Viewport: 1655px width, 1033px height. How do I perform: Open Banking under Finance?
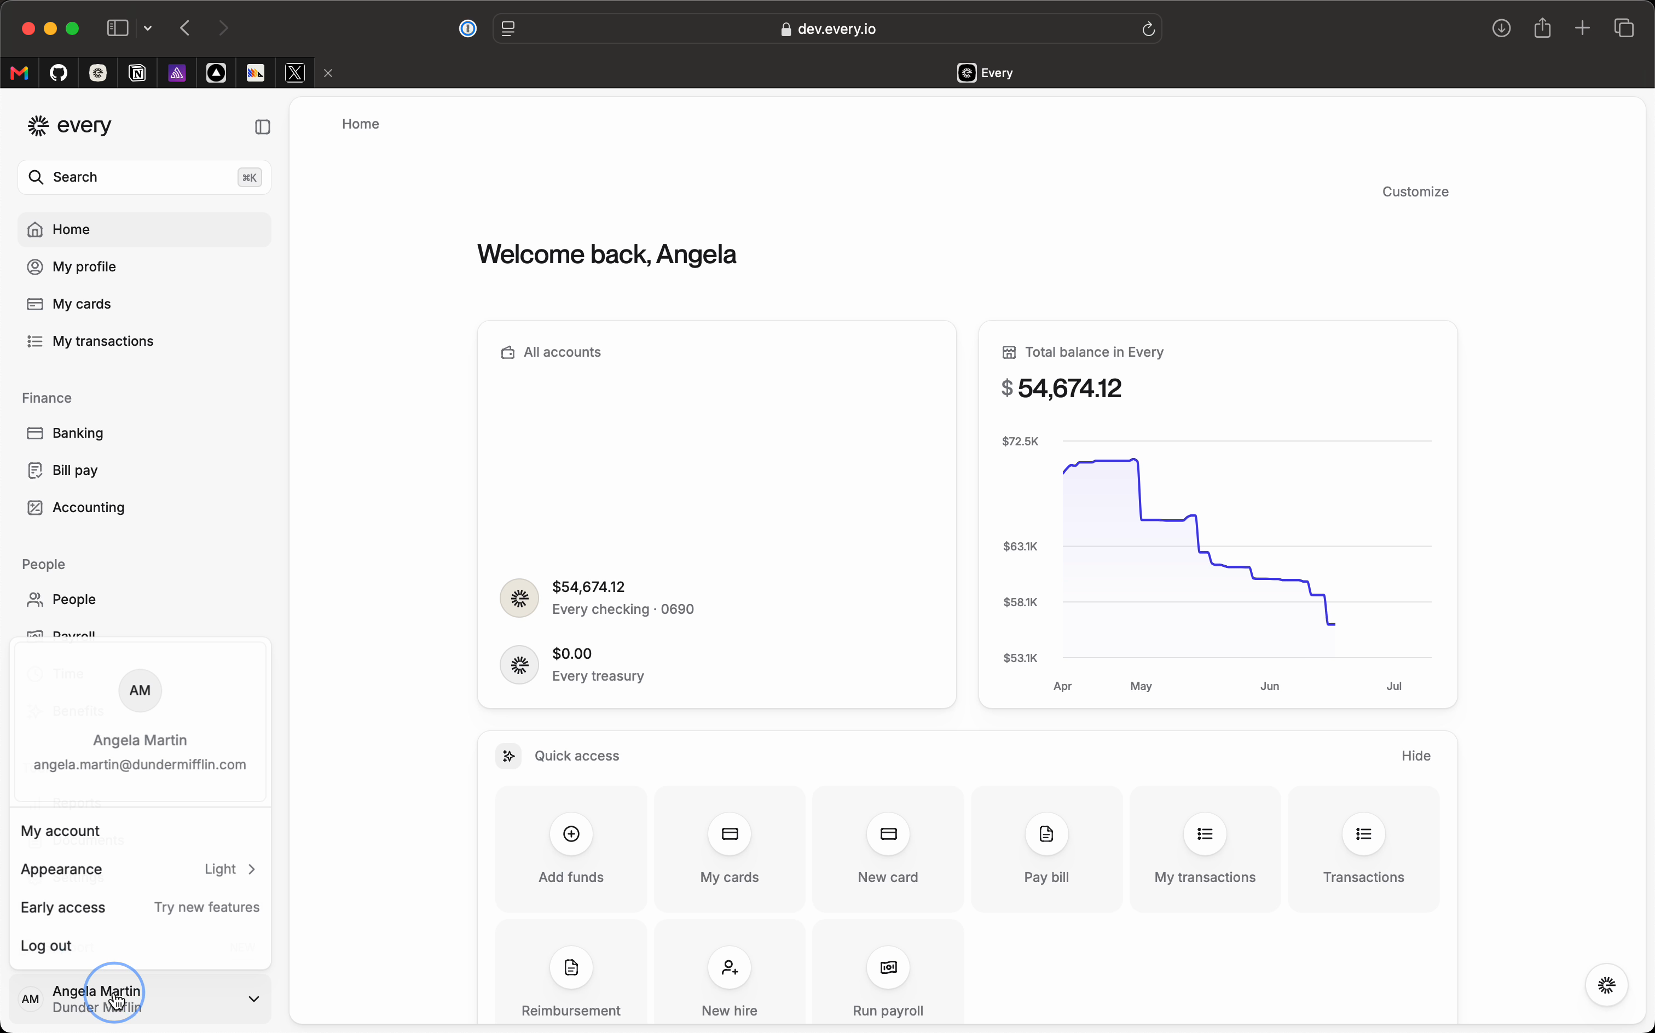(144, 433)
